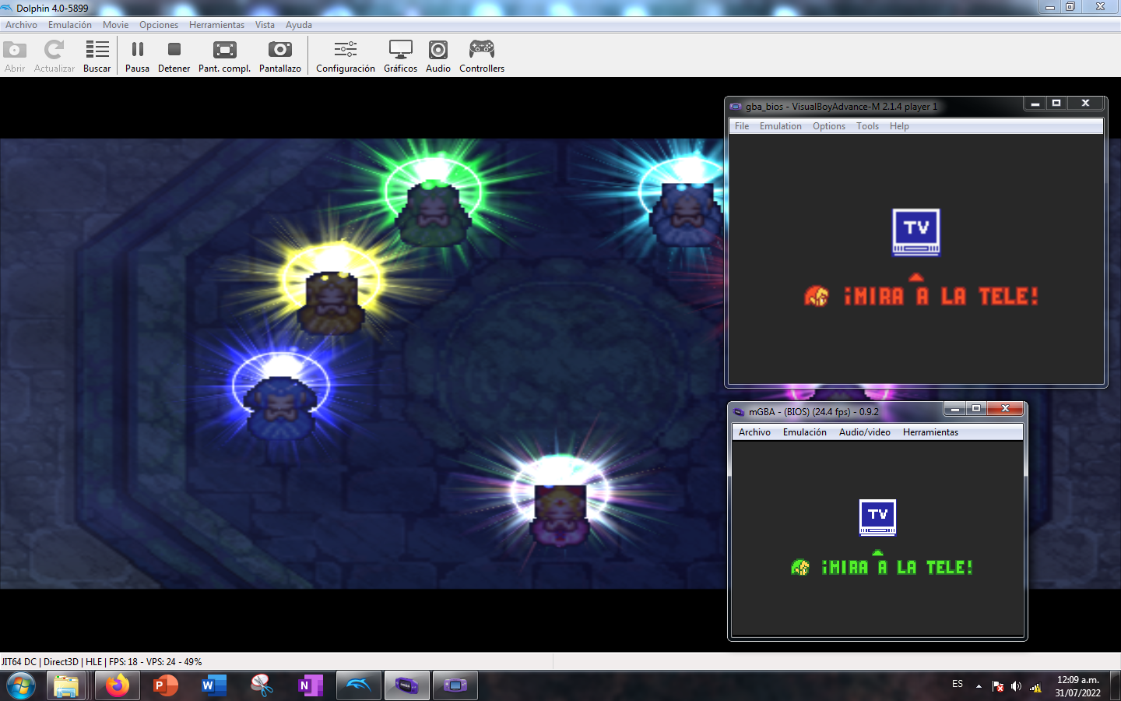The width and height of the screenshot is (1121, 701).
Task: Click the ES language indicator
Action: tap(958, 684)
